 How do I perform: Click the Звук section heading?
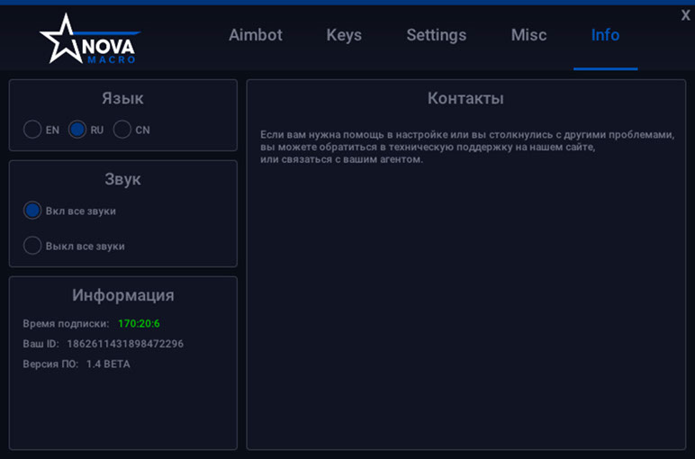[122, 179]
